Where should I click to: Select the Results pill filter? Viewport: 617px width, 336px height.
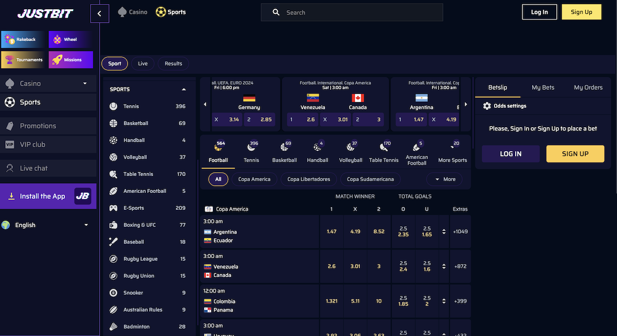click(173, 64)
